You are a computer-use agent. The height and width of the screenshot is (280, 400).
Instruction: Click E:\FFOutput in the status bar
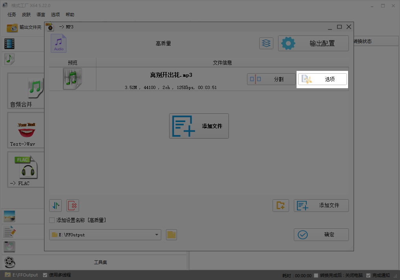22,275
